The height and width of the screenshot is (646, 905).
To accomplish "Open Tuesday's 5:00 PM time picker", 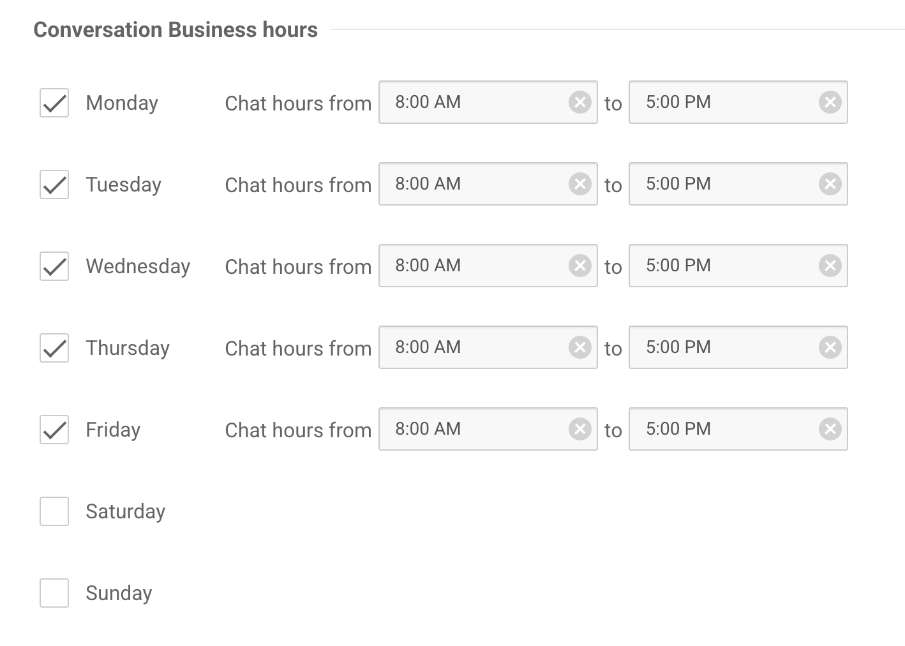I will pyautogui.click(x=721, y=184).
